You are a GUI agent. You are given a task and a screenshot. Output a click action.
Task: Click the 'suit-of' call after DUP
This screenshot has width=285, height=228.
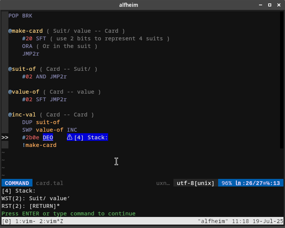point(48,122)
